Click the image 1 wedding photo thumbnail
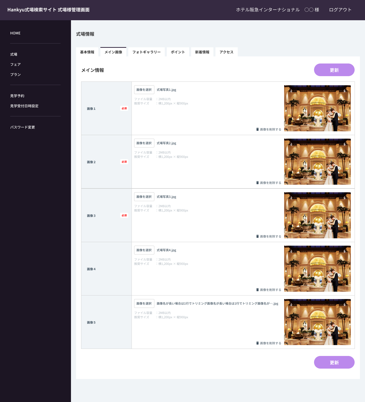This screenshot has width=365, height=402. pos(317,108)
